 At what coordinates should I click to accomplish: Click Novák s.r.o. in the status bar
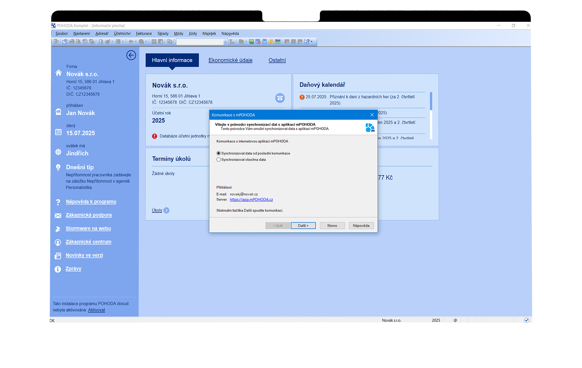[391, 320]
